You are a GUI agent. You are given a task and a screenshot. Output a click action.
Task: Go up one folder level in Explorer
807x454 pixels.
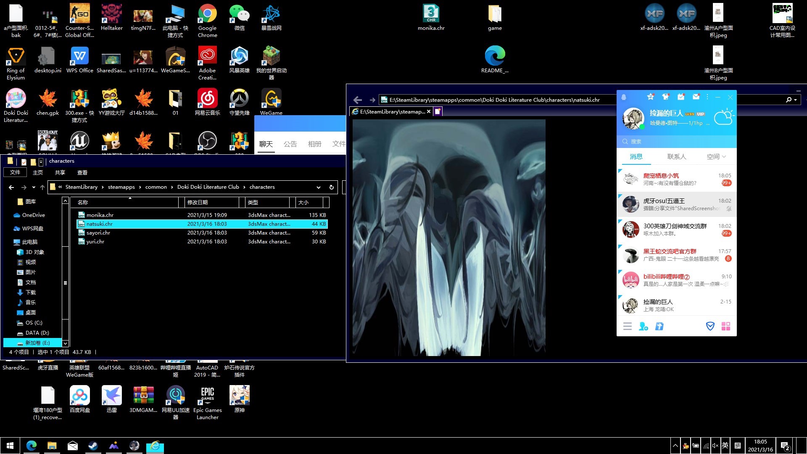coord(42,187)
